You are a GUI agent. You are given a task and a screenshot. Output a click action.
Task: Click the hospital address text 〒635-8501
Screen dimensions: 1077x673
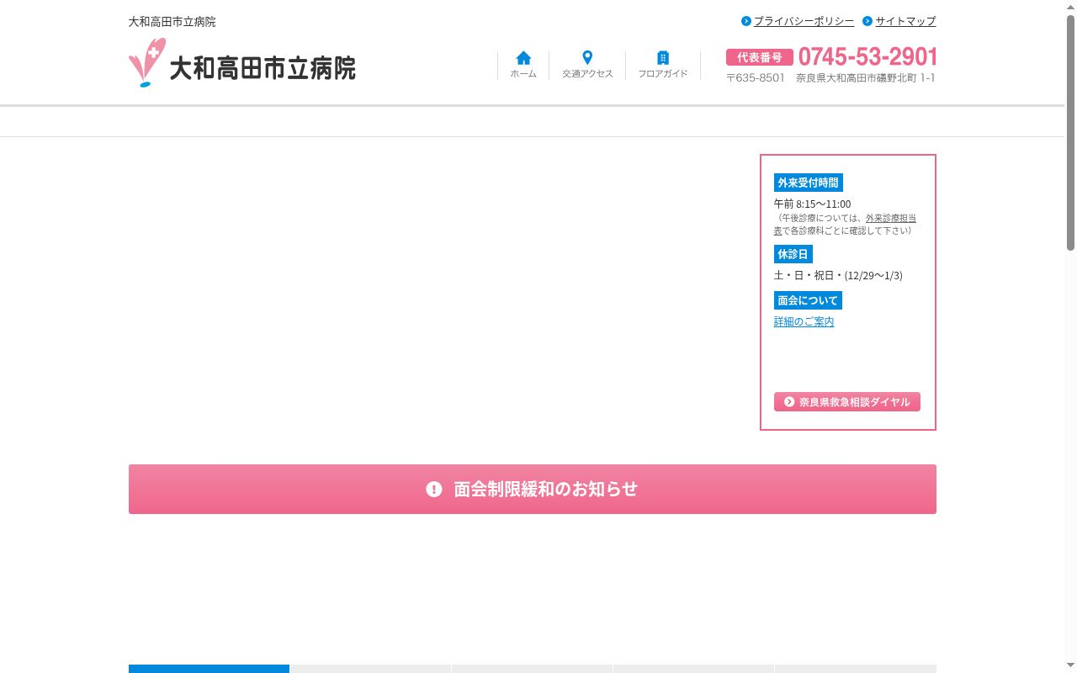[830, 78]
